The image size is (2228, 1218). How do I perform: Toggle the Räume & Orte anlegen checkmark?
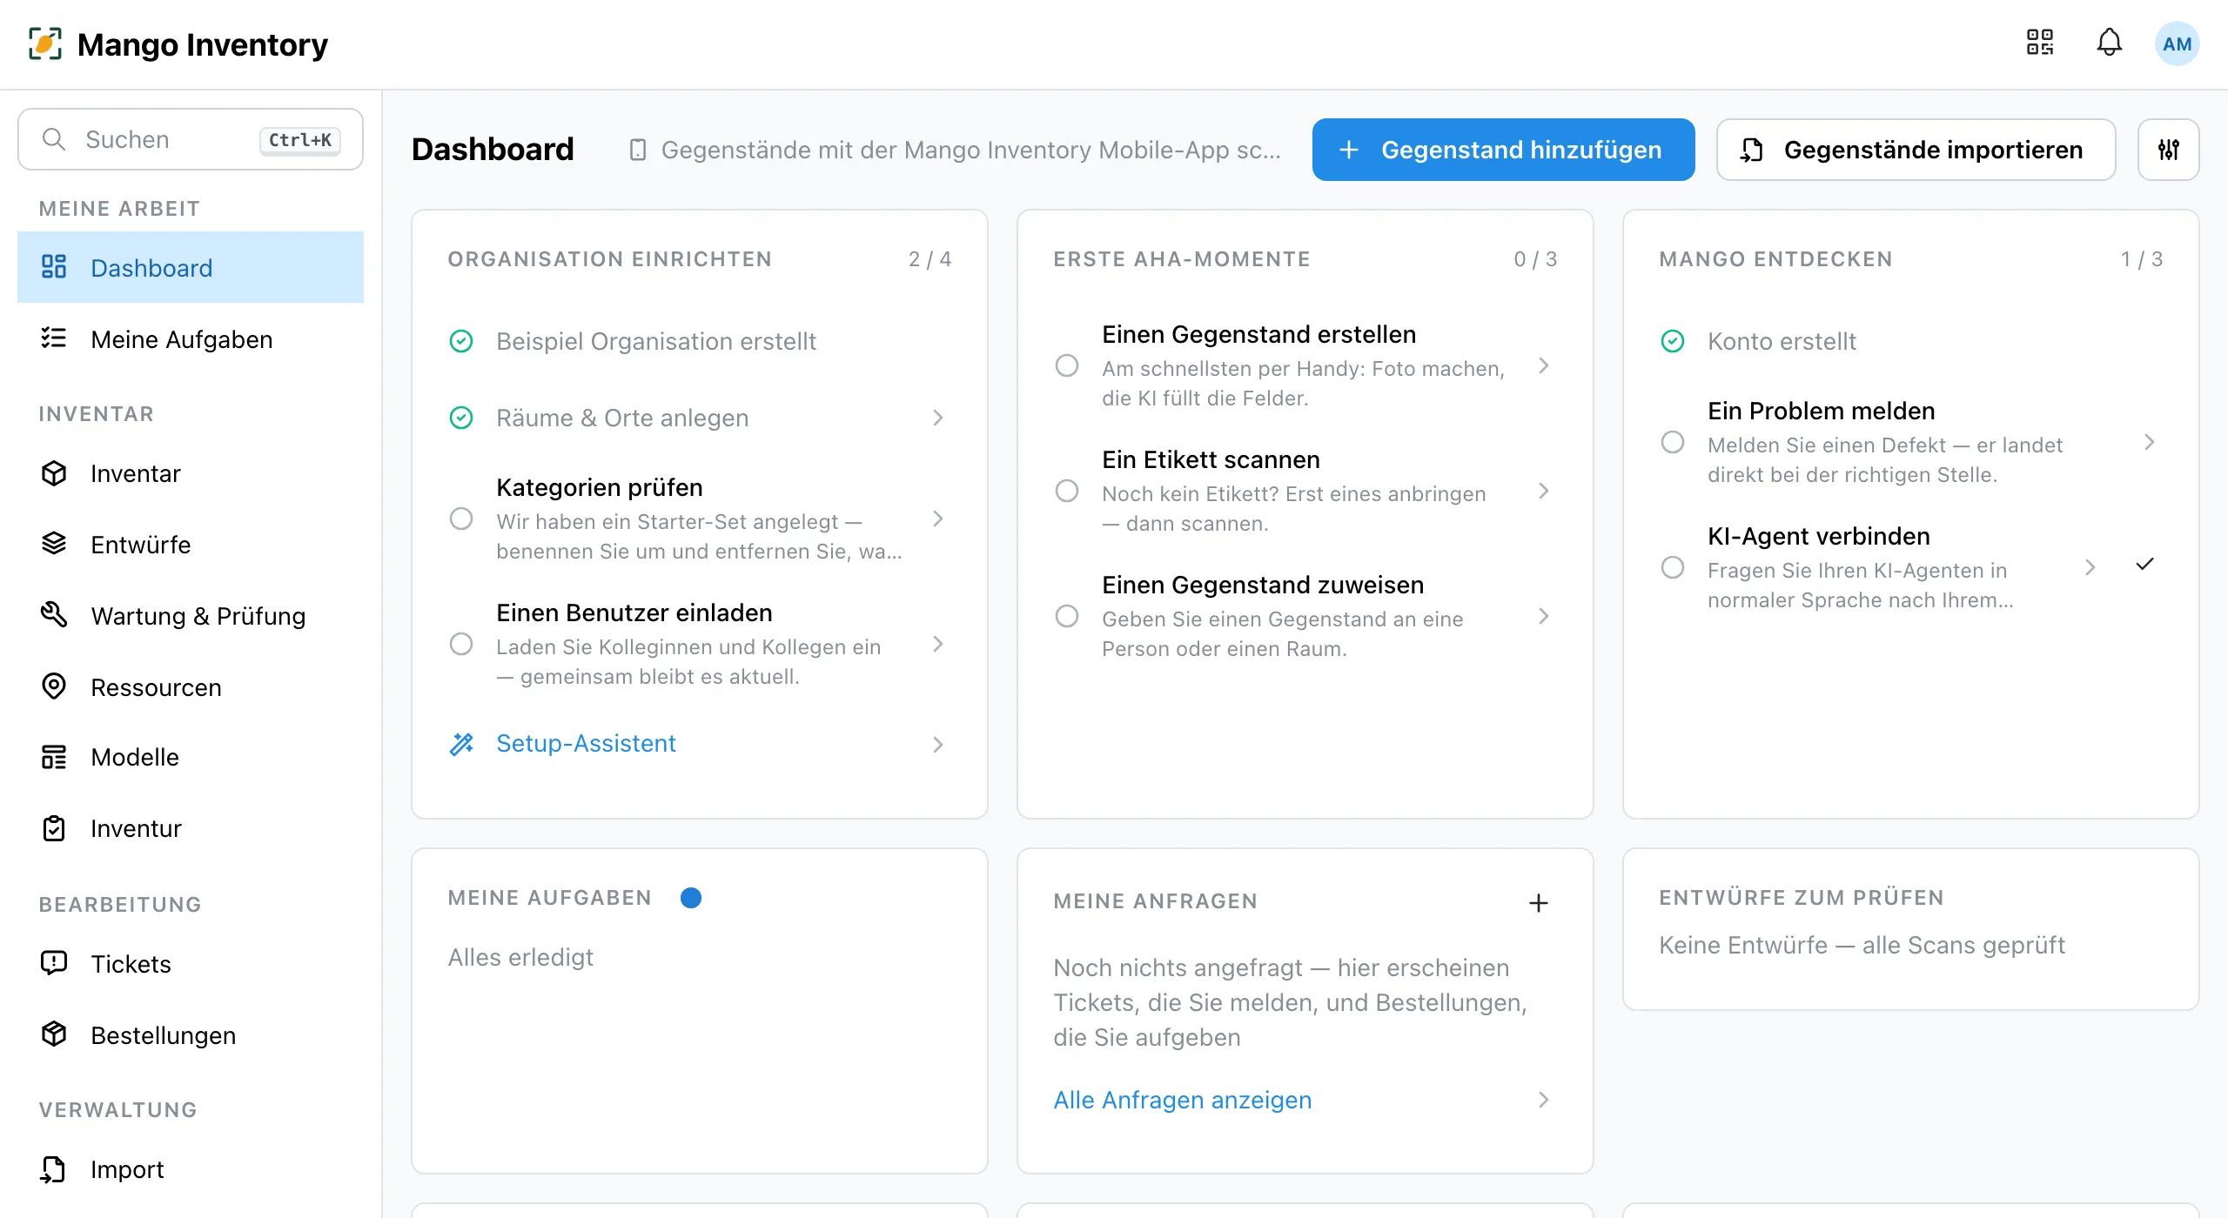[461, 418]
